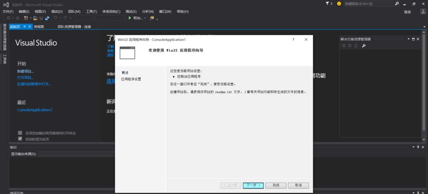The height and width of the screenshot is (194, 428).
Task: Open the New Project icon dropdown arrow
Action: pos(30,18)
